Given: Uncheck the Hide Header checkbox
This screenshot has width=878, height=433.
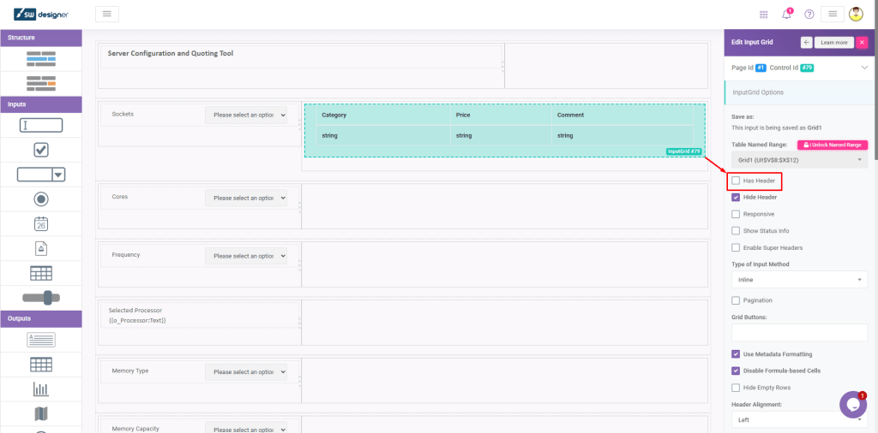Looking at the screenshot, I should [x=736, y=197].
